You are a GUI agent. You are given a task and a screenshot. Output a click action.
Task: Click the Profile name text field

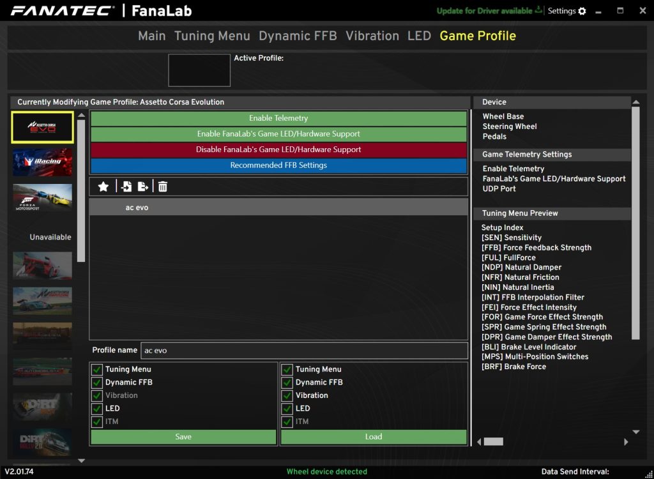(x=304, y=351)
